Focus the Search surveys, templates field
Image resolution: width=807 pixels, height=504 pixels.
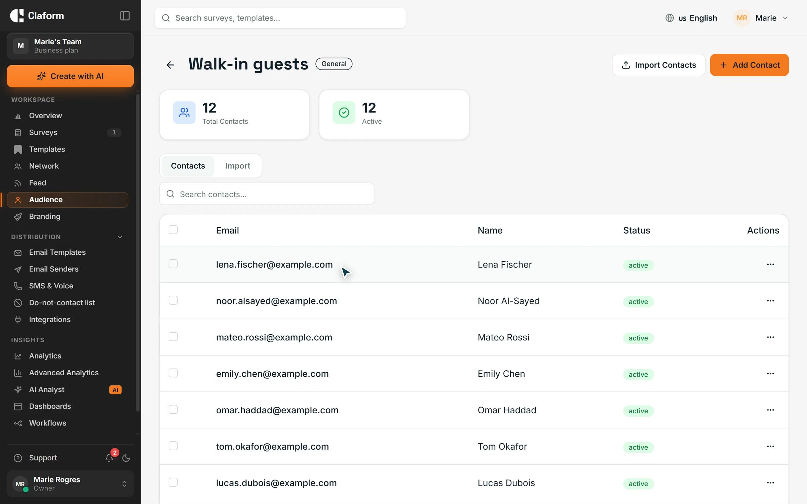[x=280, y=18]
